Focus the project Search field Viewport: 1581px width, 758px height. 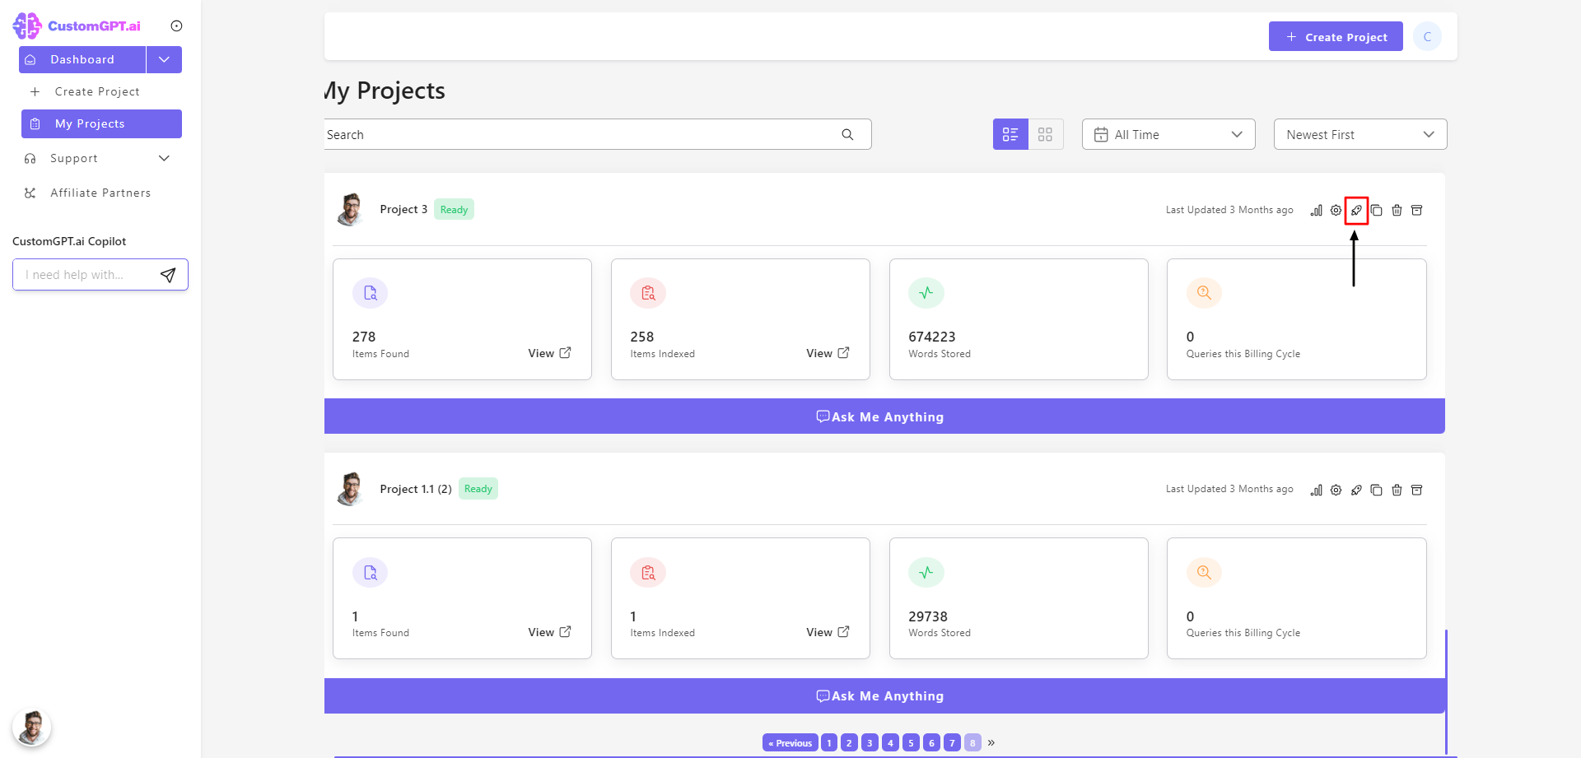click(x=598, y=134)
